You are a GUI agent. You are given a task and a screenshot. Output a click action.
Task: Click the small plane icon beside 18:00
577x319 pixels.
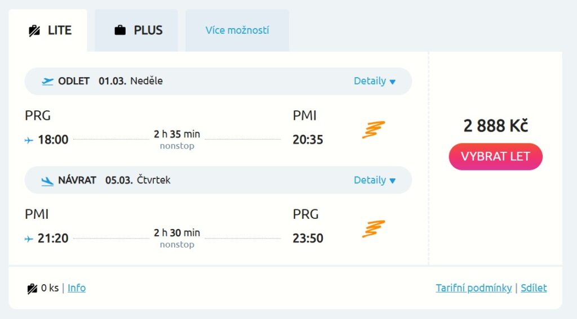point(29,140)
